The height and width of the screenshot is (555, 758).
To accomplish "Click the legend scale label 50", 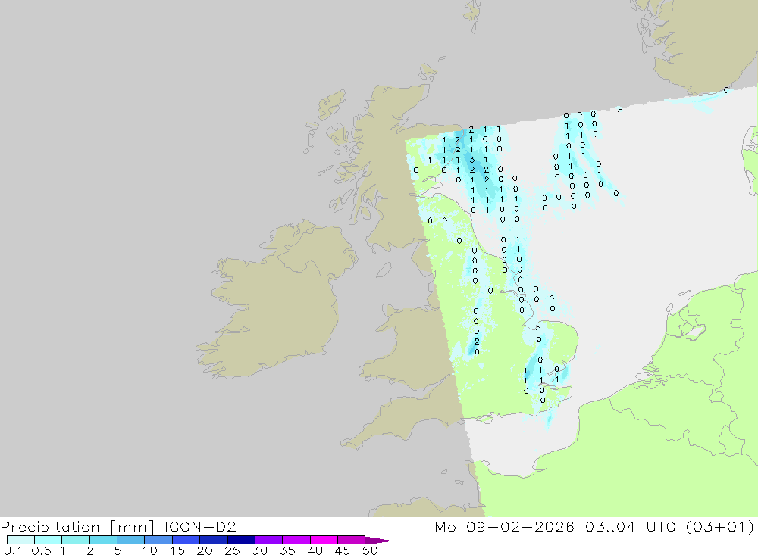I will pos(371,550).
